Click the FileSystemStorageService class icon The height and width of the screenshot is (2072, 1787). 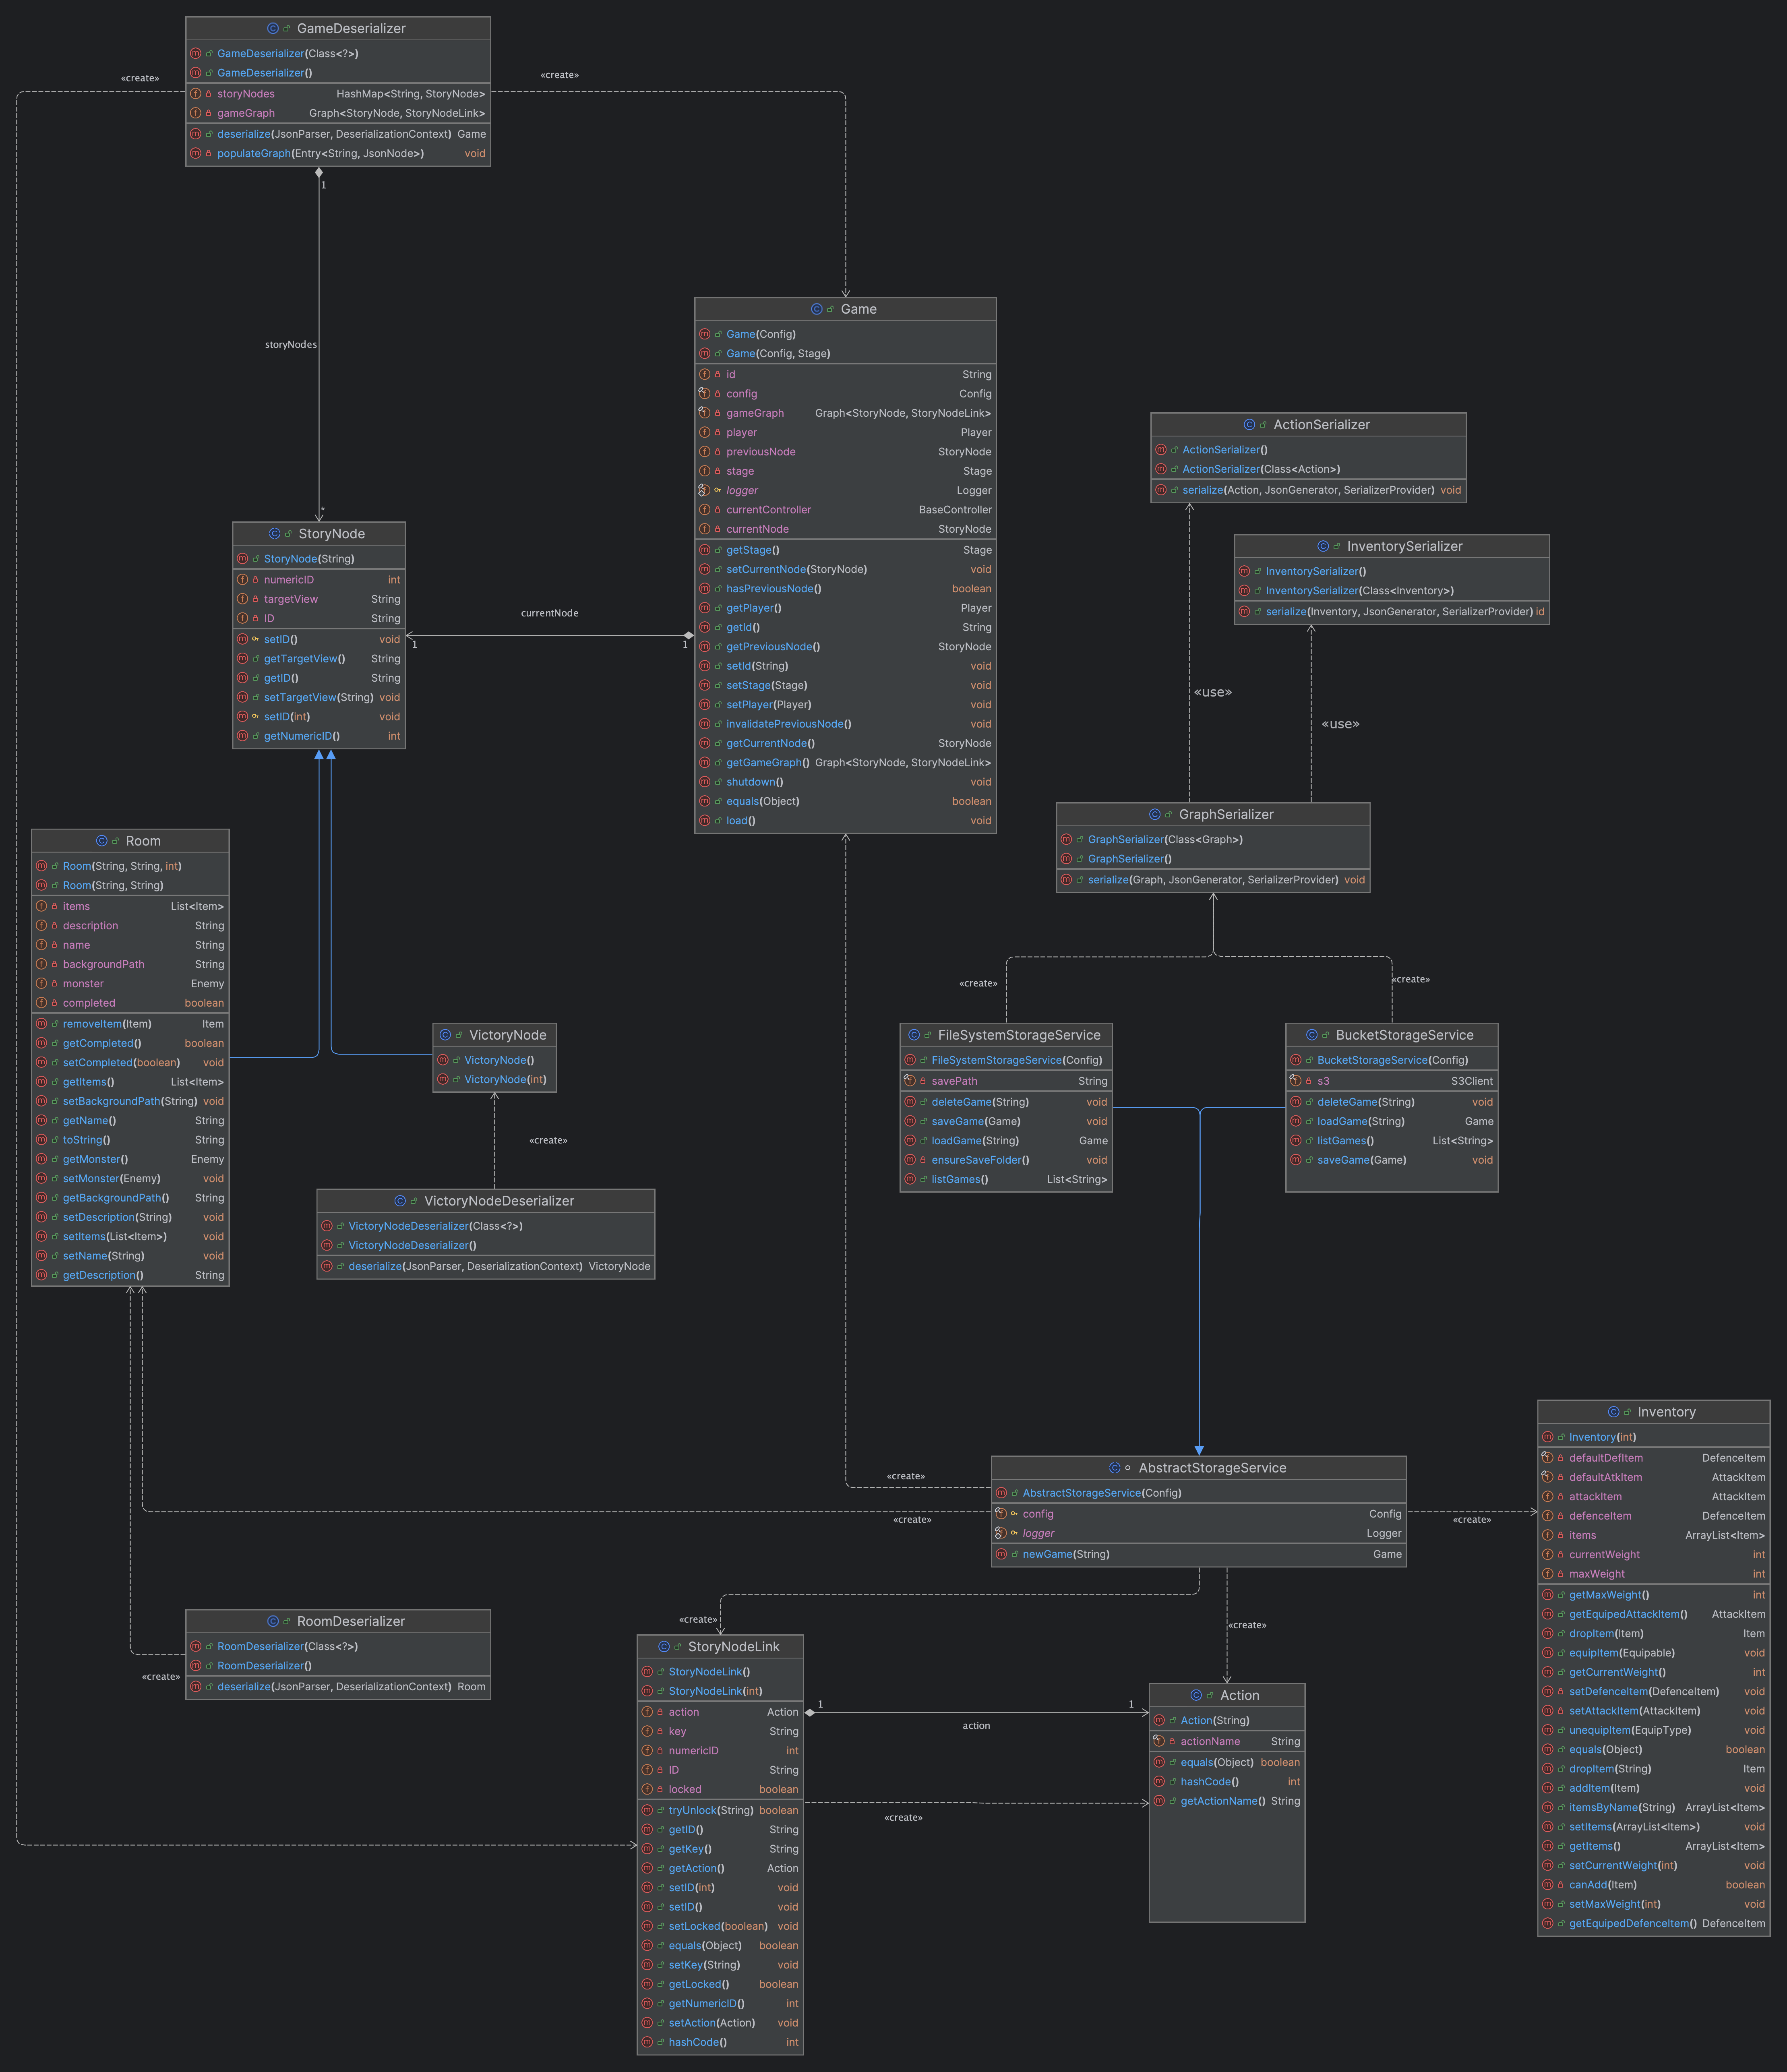click(915, 1035)
